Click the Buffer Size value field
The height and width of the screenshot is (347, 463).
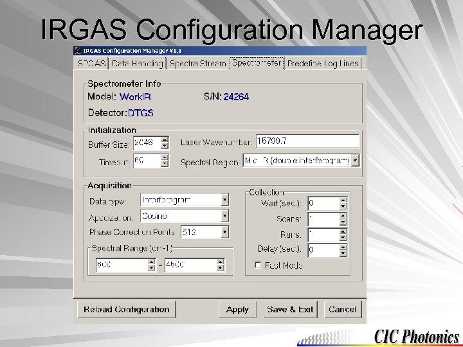[x=147, y=143]
